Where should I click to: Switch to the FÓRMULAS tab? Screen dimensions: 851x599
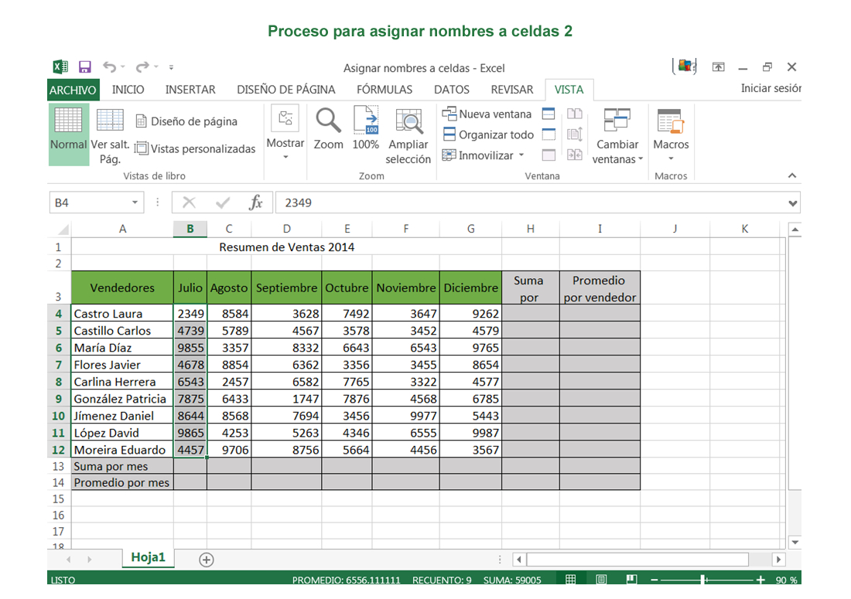[384, 90]
